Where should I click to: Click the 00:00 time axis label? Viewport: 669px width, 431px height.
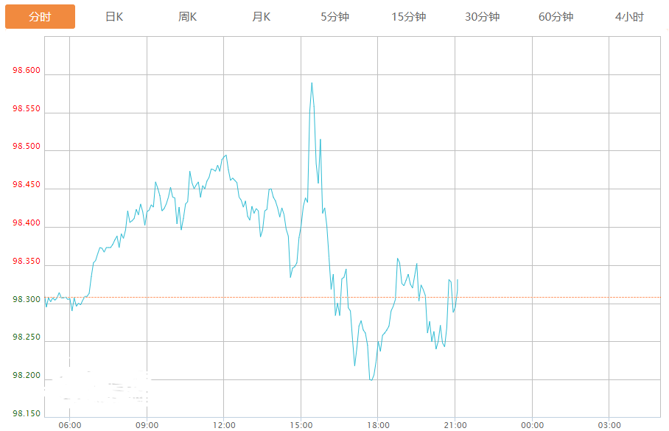[532, 425]
